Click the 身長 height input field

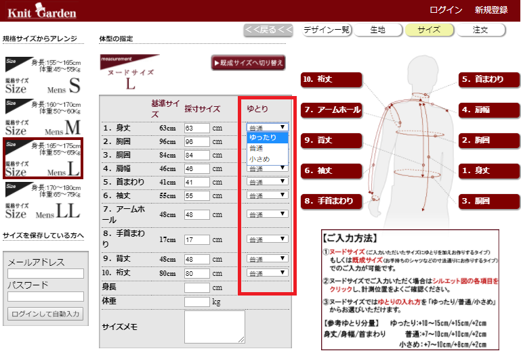197,287
